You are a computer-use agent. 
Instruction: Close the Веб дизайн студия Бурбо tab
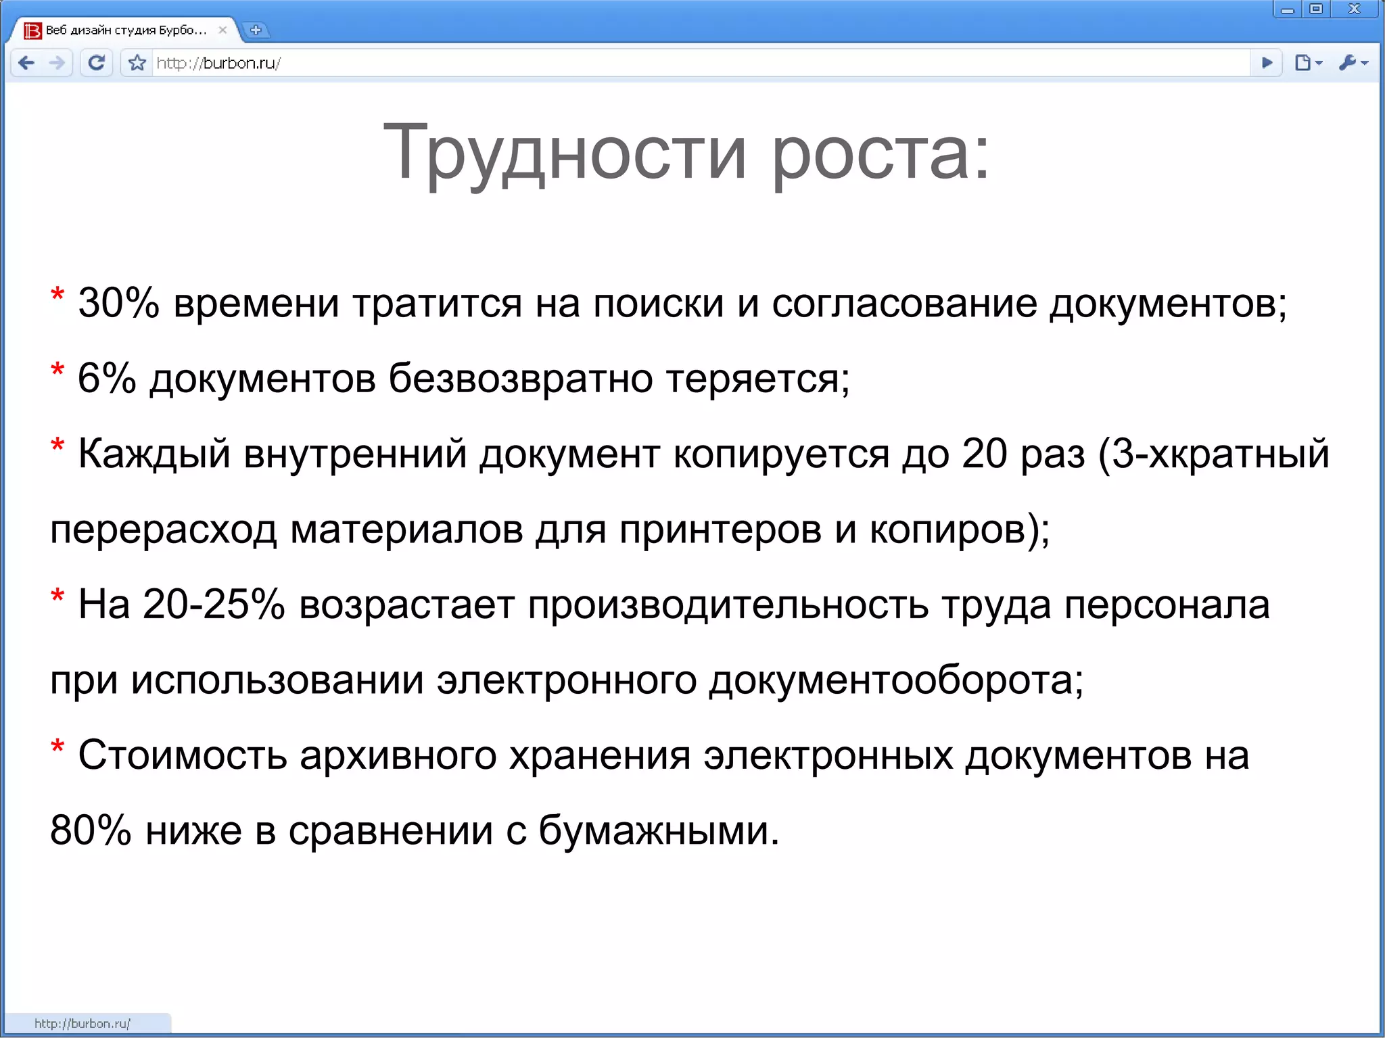pyautogui.click(x=222, y=30)
